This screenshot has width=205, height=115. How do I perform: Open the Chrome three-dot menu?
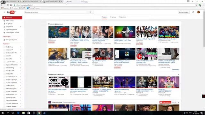(203, 5)
